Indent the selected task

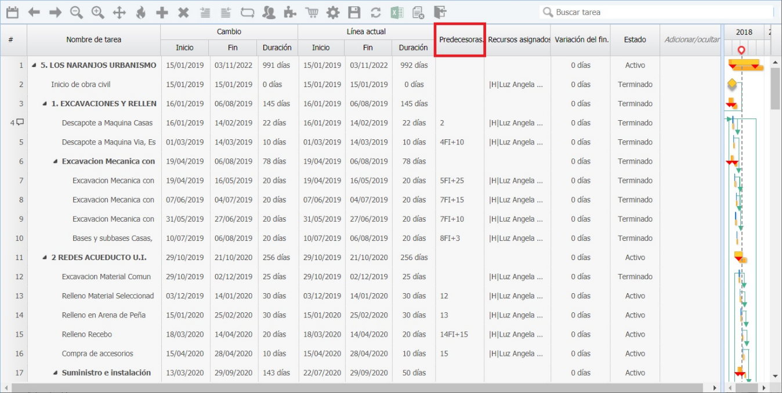coord(205,12)
